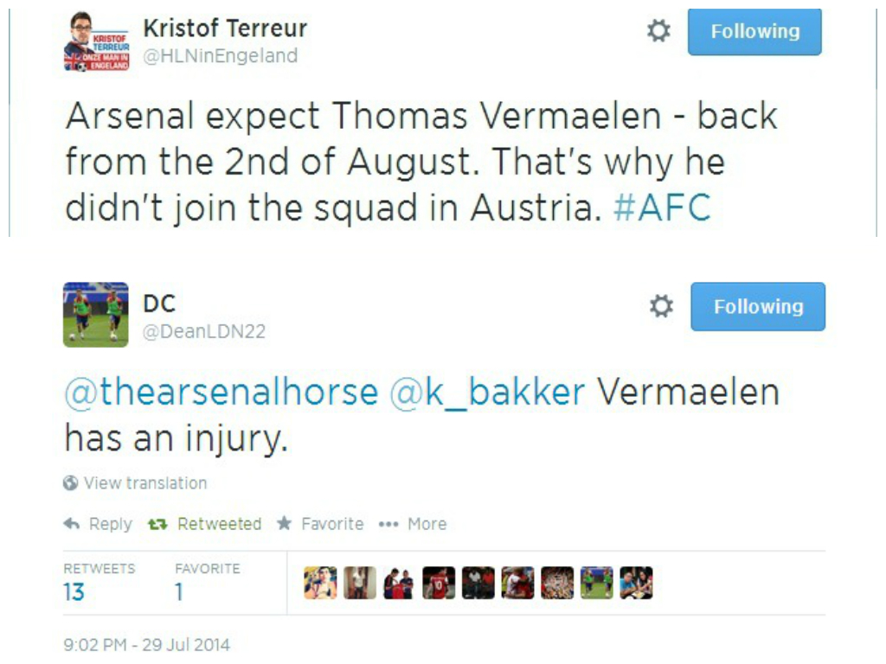Click the Reply arrow icon
The width and height of the screenshot is (886, 664).
click(x=72, y=524)
